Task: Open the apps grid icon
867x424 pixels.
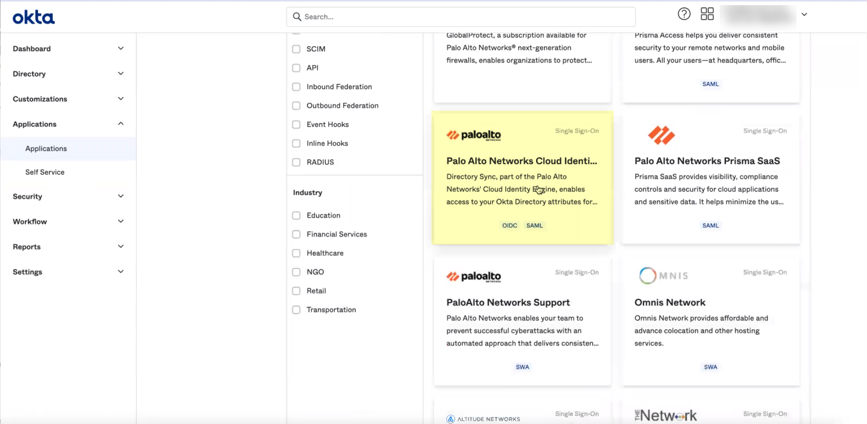Action: (x=707, y=14)
